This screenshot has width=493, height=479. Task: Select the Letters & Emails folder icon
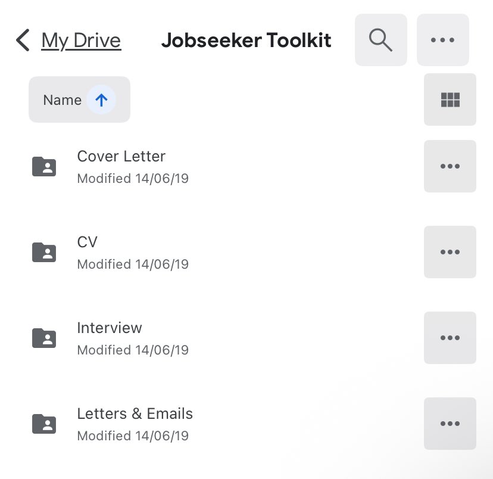point(43,424)
